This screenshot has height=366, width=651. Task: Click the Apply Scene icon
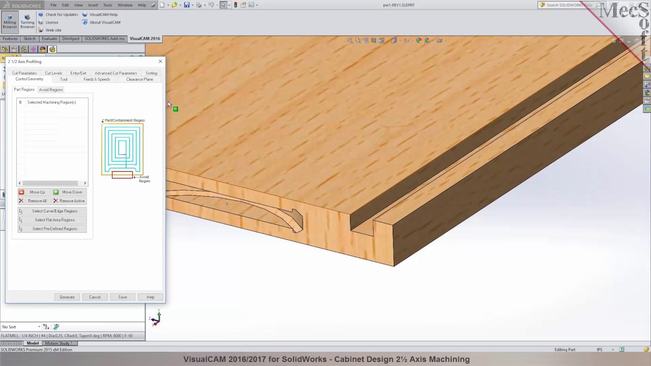point(427,41)
